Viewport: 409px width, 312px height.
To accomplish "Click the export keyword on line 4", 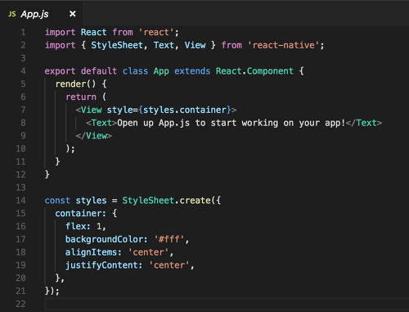I will (60, 71).
